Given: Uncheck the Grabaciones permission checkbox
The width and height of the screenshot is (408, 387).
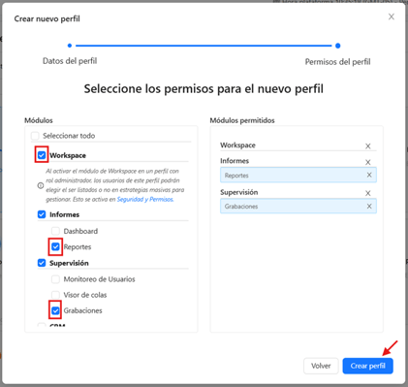Looking at the screenshot, I should tap(55, 310).
